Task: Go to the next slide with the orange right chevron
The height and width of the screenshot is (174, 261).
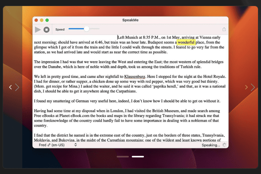Action: pos(246,87)
